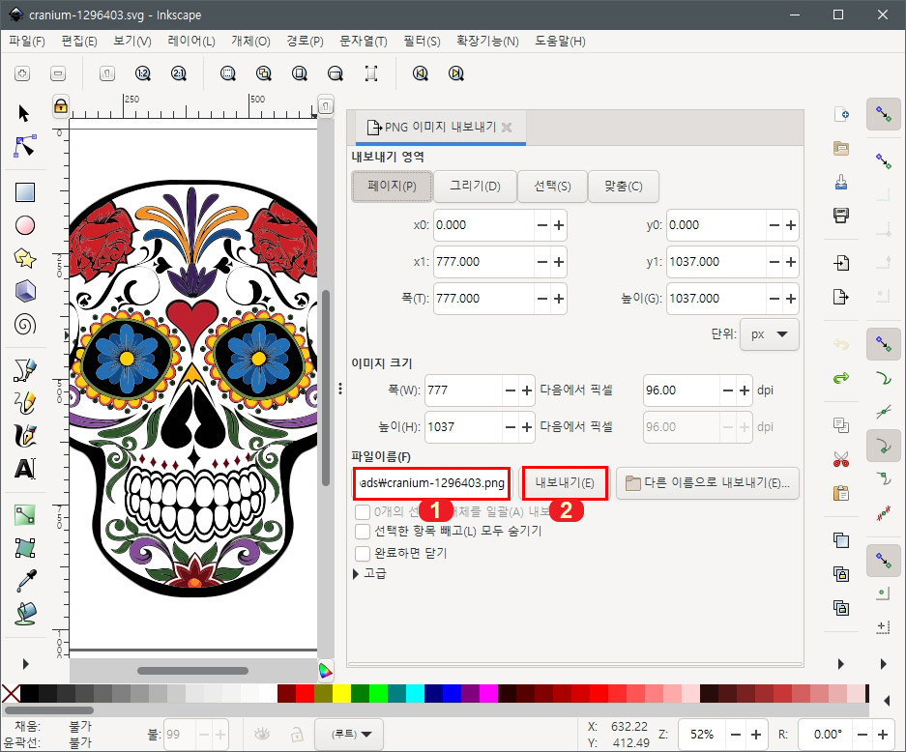Screen dimensions: 906x752
Task: Click '다른 이름으로 내보내기' button
Action: point(708,483)
